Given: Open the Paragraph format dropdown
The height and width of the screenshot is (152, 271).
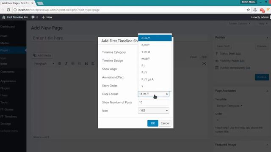Looking at the screenshot, I should (44, 64).
